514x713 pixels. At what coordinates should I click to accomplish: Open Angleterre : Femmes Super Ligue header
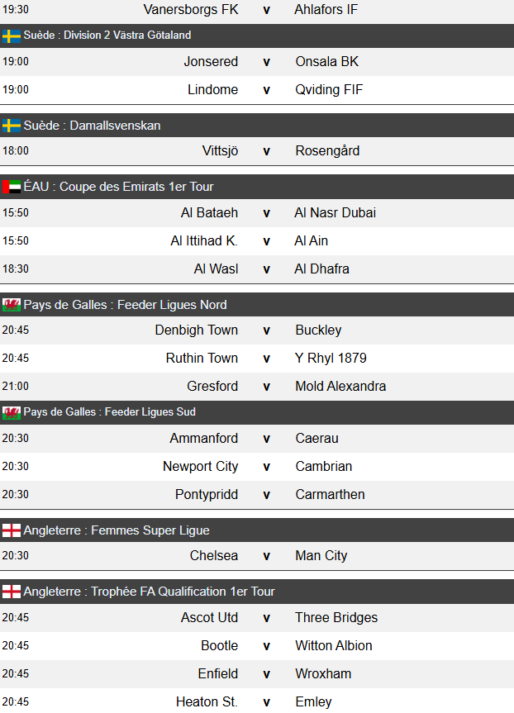[x=117, y=530]
